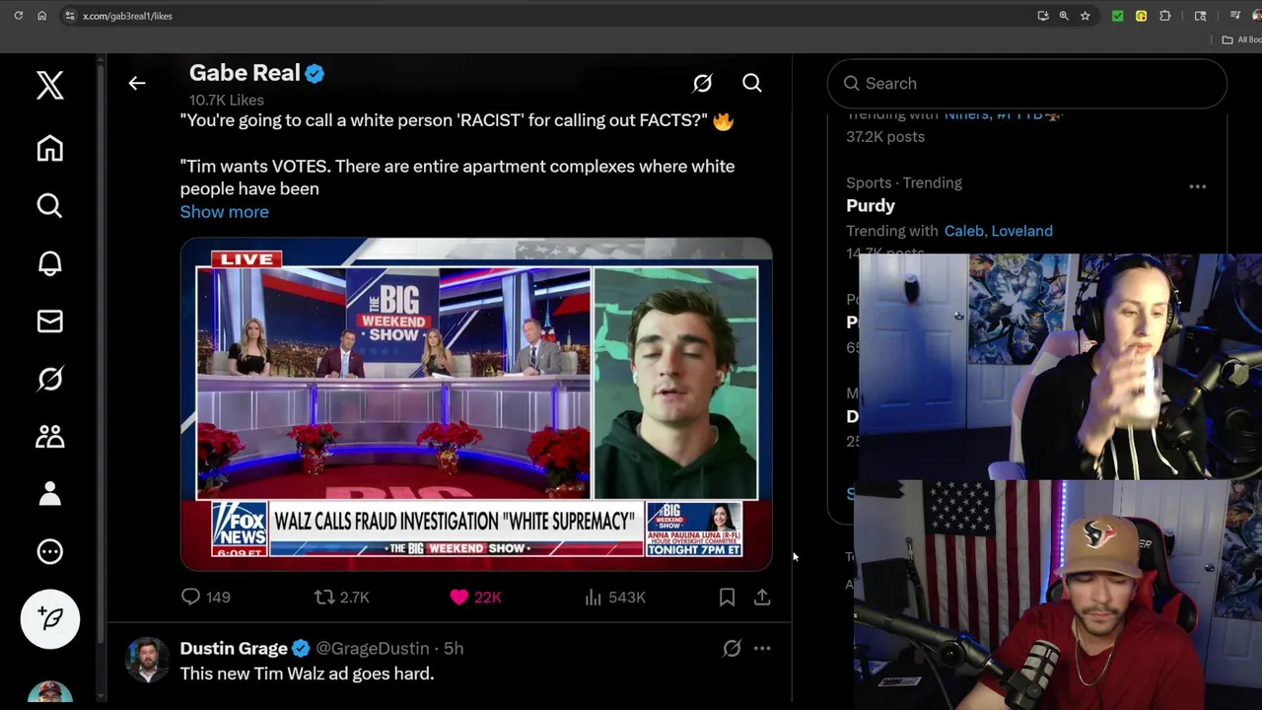The width and height of the screenshot is (1262, 710).
Task: Open the media control icon in the browser toolbar
Action: click(1234, 16)
